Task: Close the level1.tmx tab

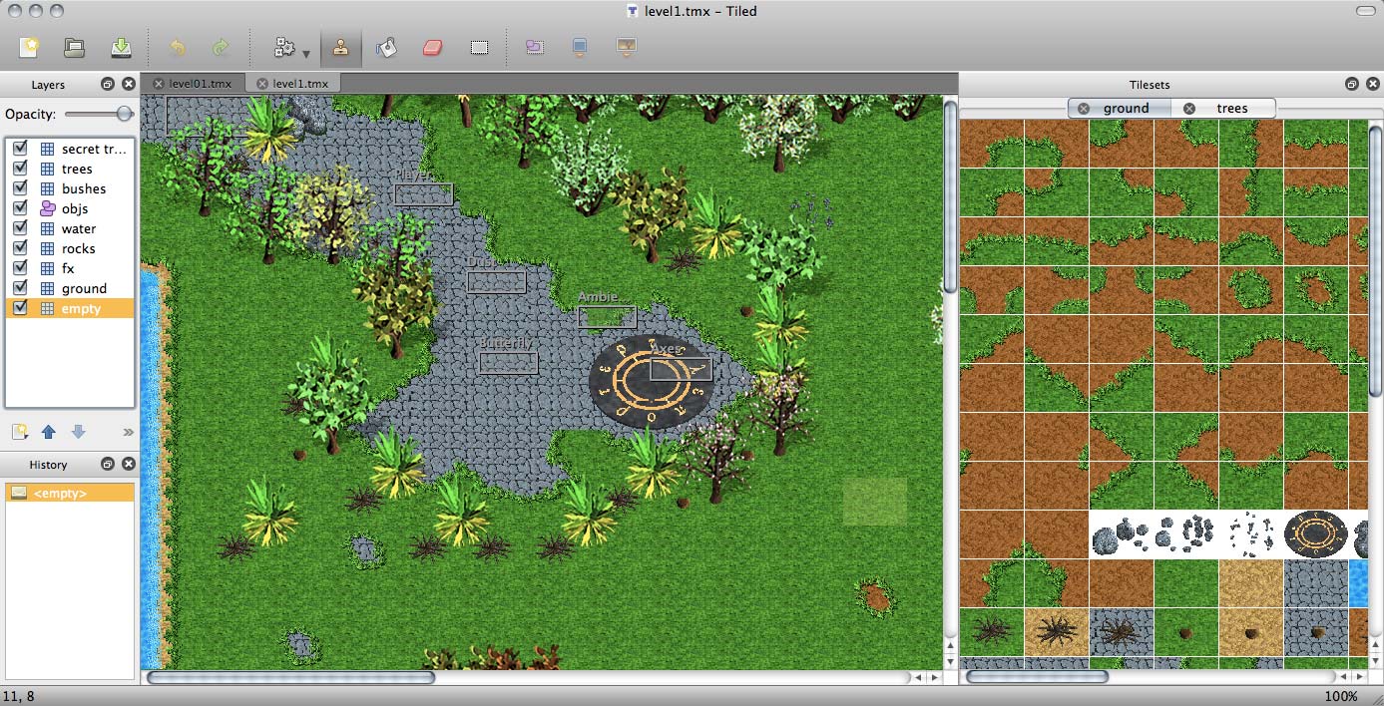Action: click(x=262, y=84)
